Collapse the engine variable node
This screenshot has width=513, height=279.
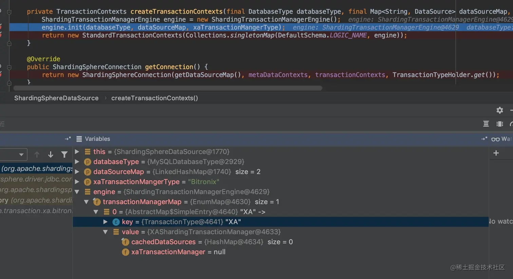click(x=77, y=192)
